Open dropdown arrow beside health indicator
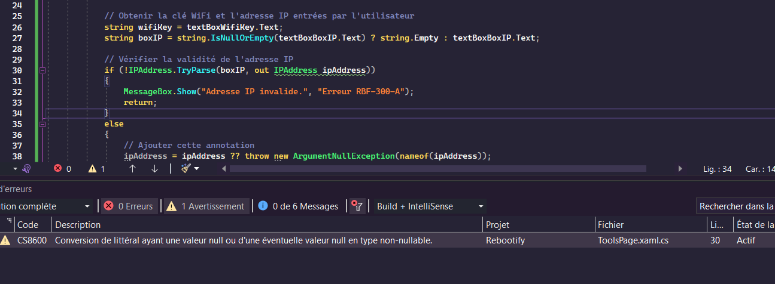 [15, 169]
